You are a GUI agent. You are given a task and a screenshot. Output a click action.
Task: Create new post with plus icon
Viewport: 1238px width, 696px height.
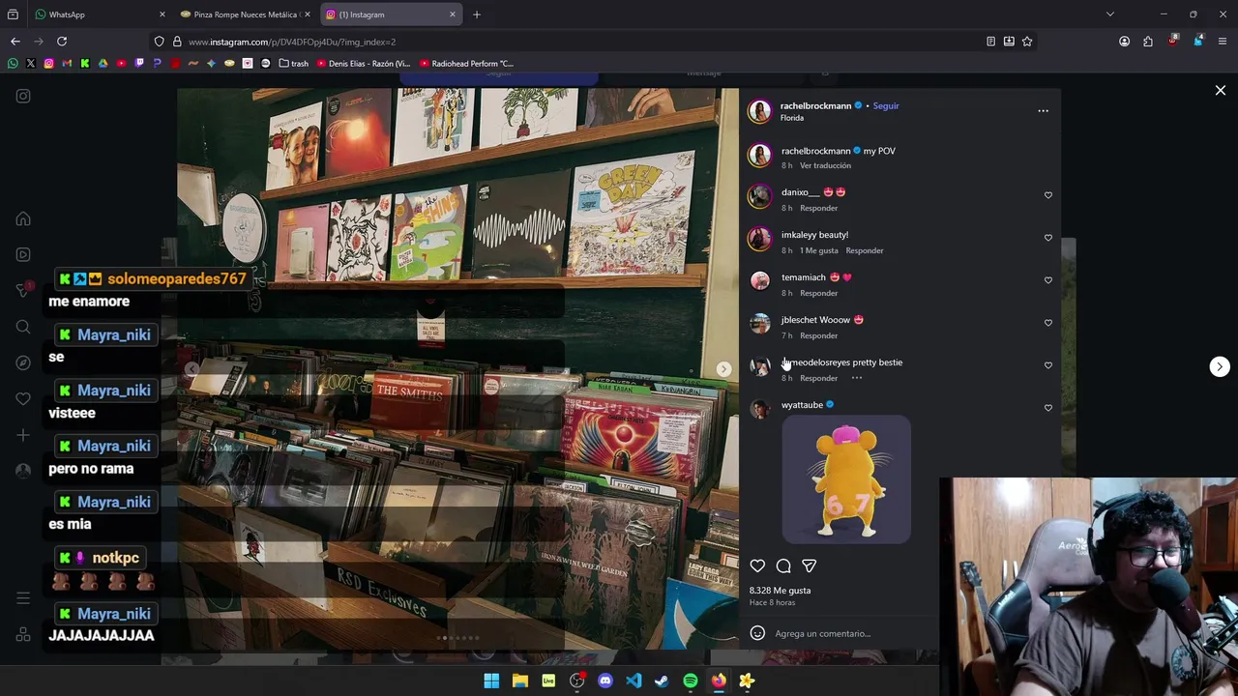(23, 435)
